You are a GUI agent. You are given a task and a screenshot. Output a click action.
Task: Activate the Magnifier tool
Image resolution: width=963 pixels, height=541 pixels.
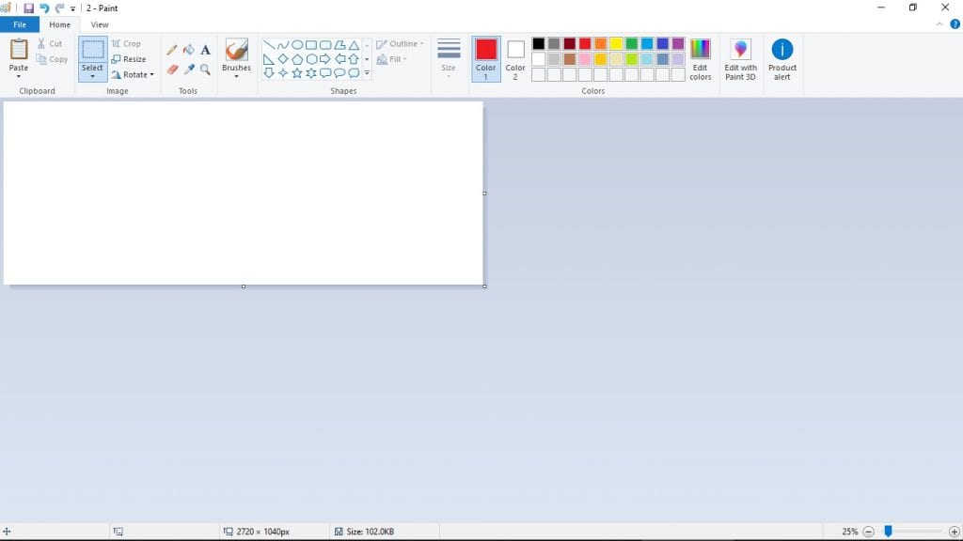click(x=205, y=70)
